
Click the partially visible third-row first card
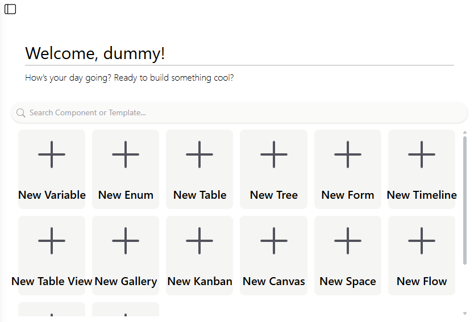click(x=52, y=309)
